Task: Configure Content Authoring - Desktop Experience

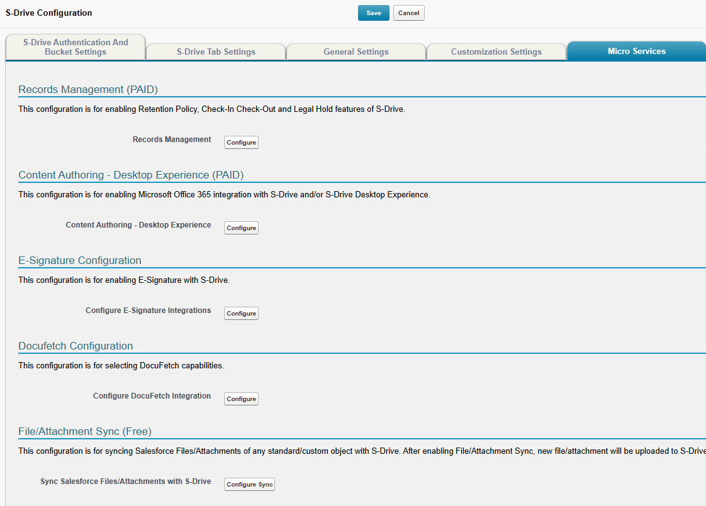Action: point(241,228)
